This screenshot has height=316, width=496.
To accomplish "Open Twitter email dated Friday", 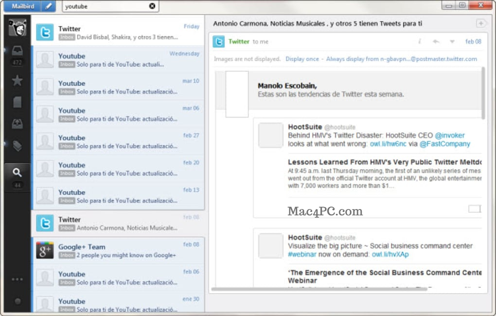I will (118, 33).
